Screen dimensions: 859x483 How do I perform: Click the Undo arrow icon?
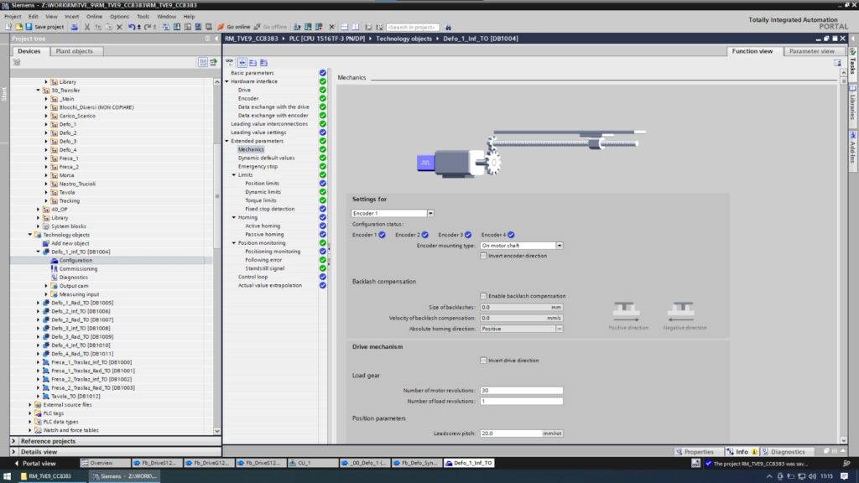132,27
